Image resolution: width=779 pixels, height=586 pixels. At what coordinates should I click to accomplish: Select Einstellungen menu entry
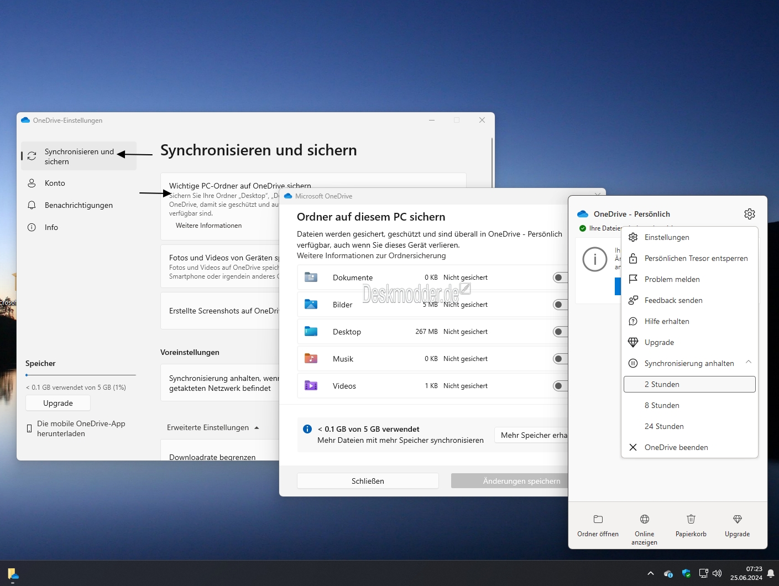[x=689, y=237]
